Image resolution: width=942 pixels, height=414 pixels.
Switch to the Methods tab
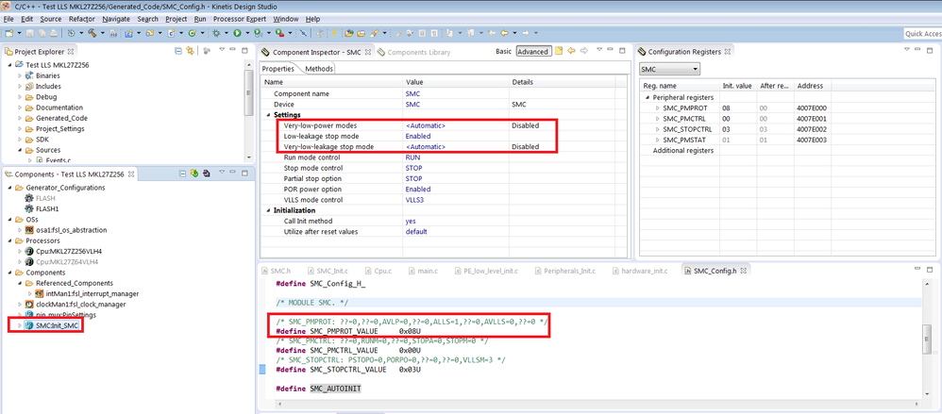tap(318, 69)
